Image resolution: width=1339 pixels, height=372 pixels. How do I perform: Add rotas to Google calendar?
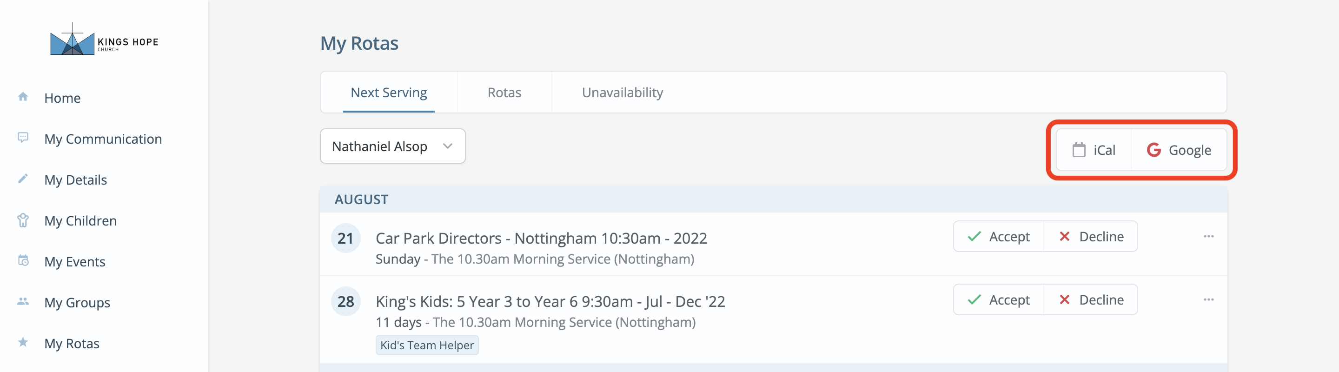click(1179, 150)
